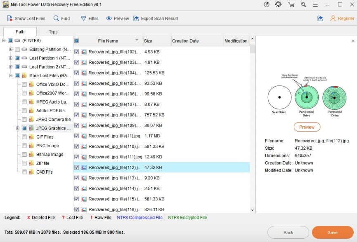The image size is (357, 242).
Task: Expand the Existing Partition tree node
Action: (x=11, y=49)
